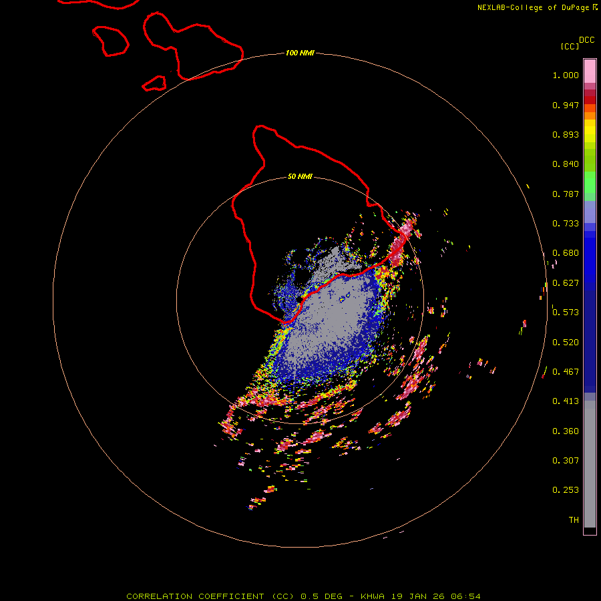Click the 100 NMI range ring label
The height and width of the screenshot is (601, 601).
[300, 53]
